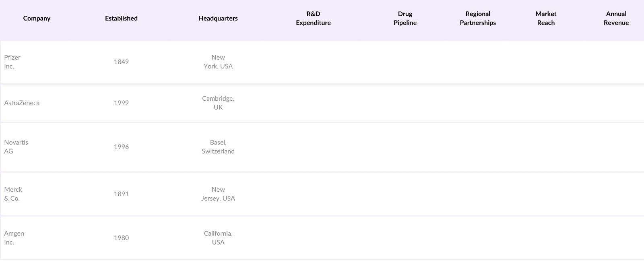Select the Pfizer Inc. company cell
The width and height of the screenshot is (644, 263).
[x=12, y=62]
